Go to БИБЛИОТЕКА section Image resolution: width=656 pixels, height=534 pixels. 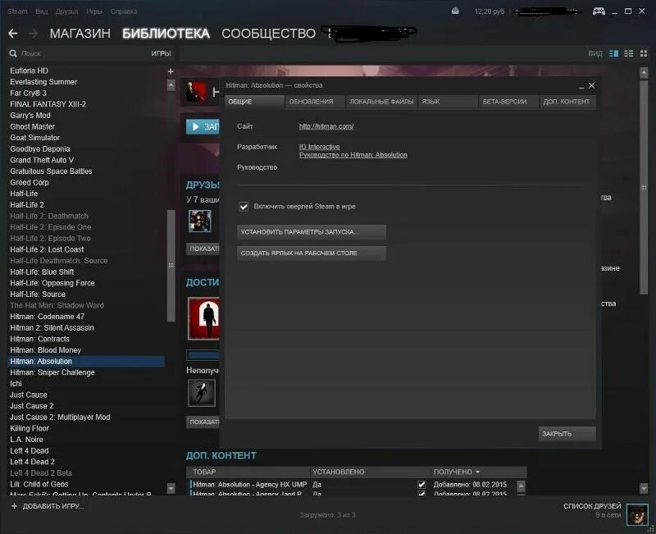(x=166, y=34)
